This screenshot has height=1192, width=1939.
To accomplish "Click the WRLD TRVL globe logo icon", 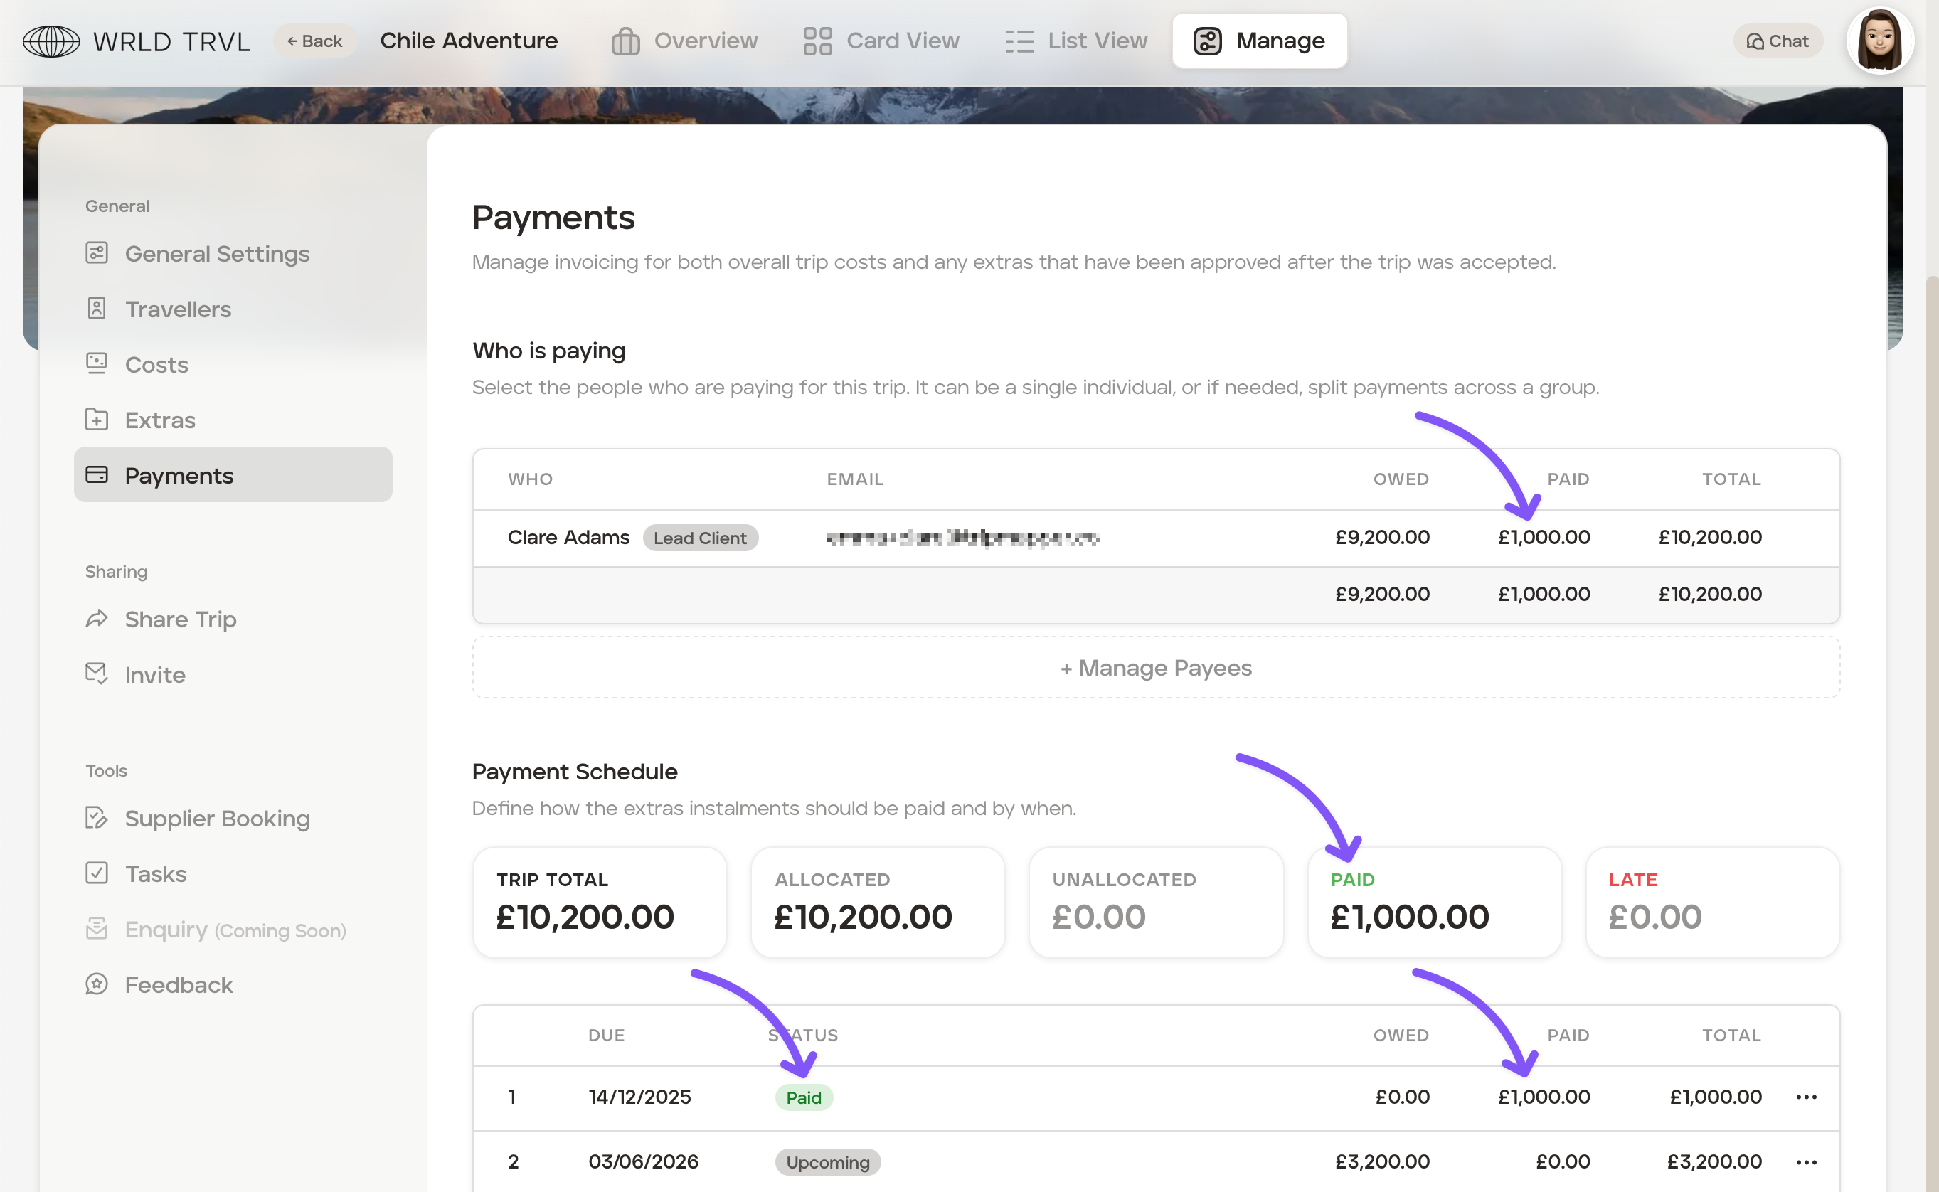I will [51, 41].
